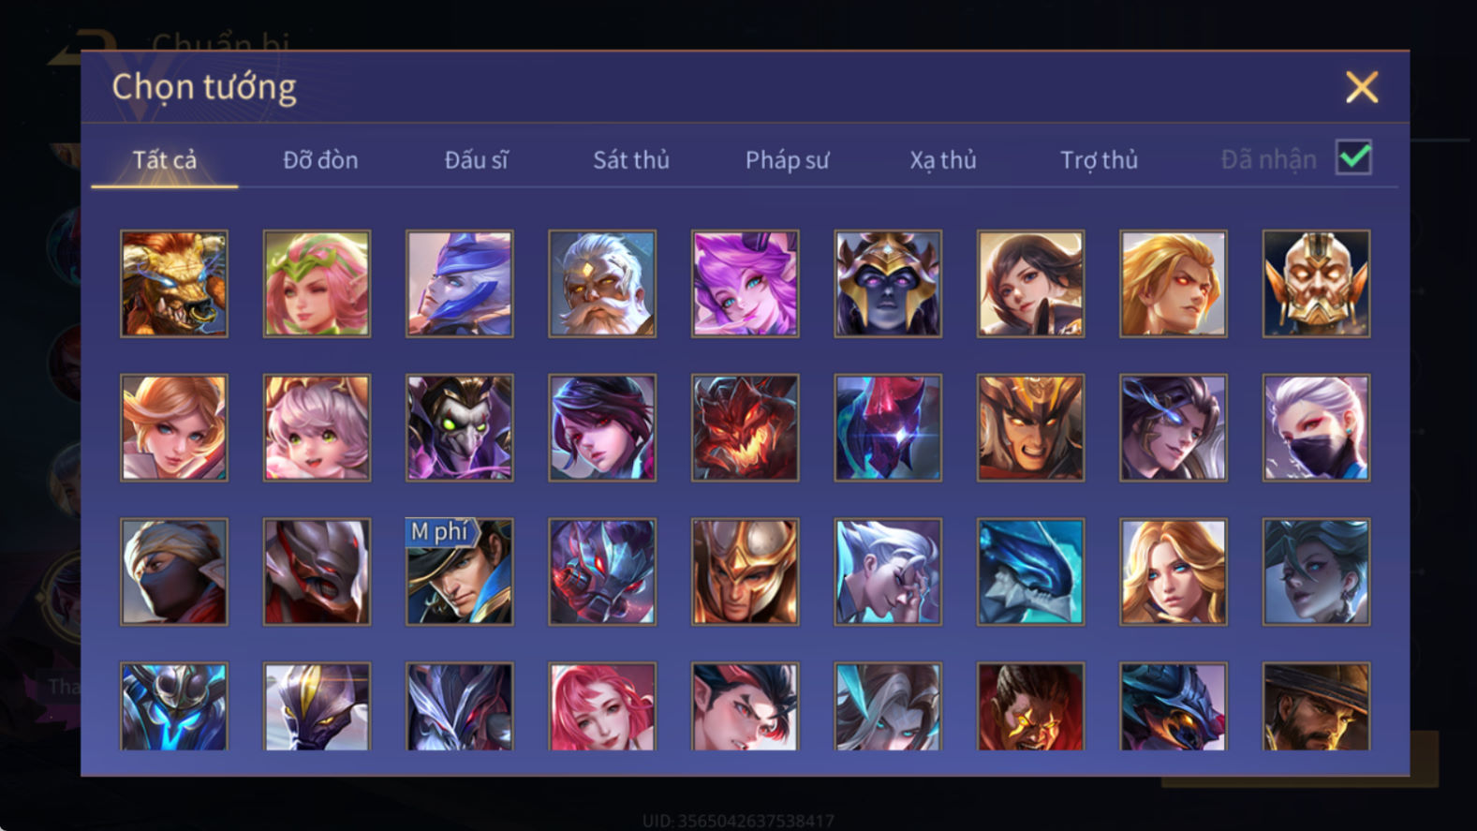1477x831 pixels.
Task: Switch to the Đỡ đòn tab
Action: [320, 160]
